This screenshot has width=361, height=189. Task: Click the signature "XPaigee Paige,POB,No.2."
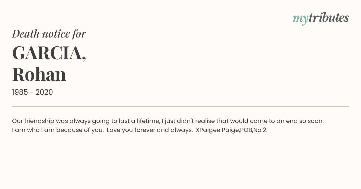[232, 130]
